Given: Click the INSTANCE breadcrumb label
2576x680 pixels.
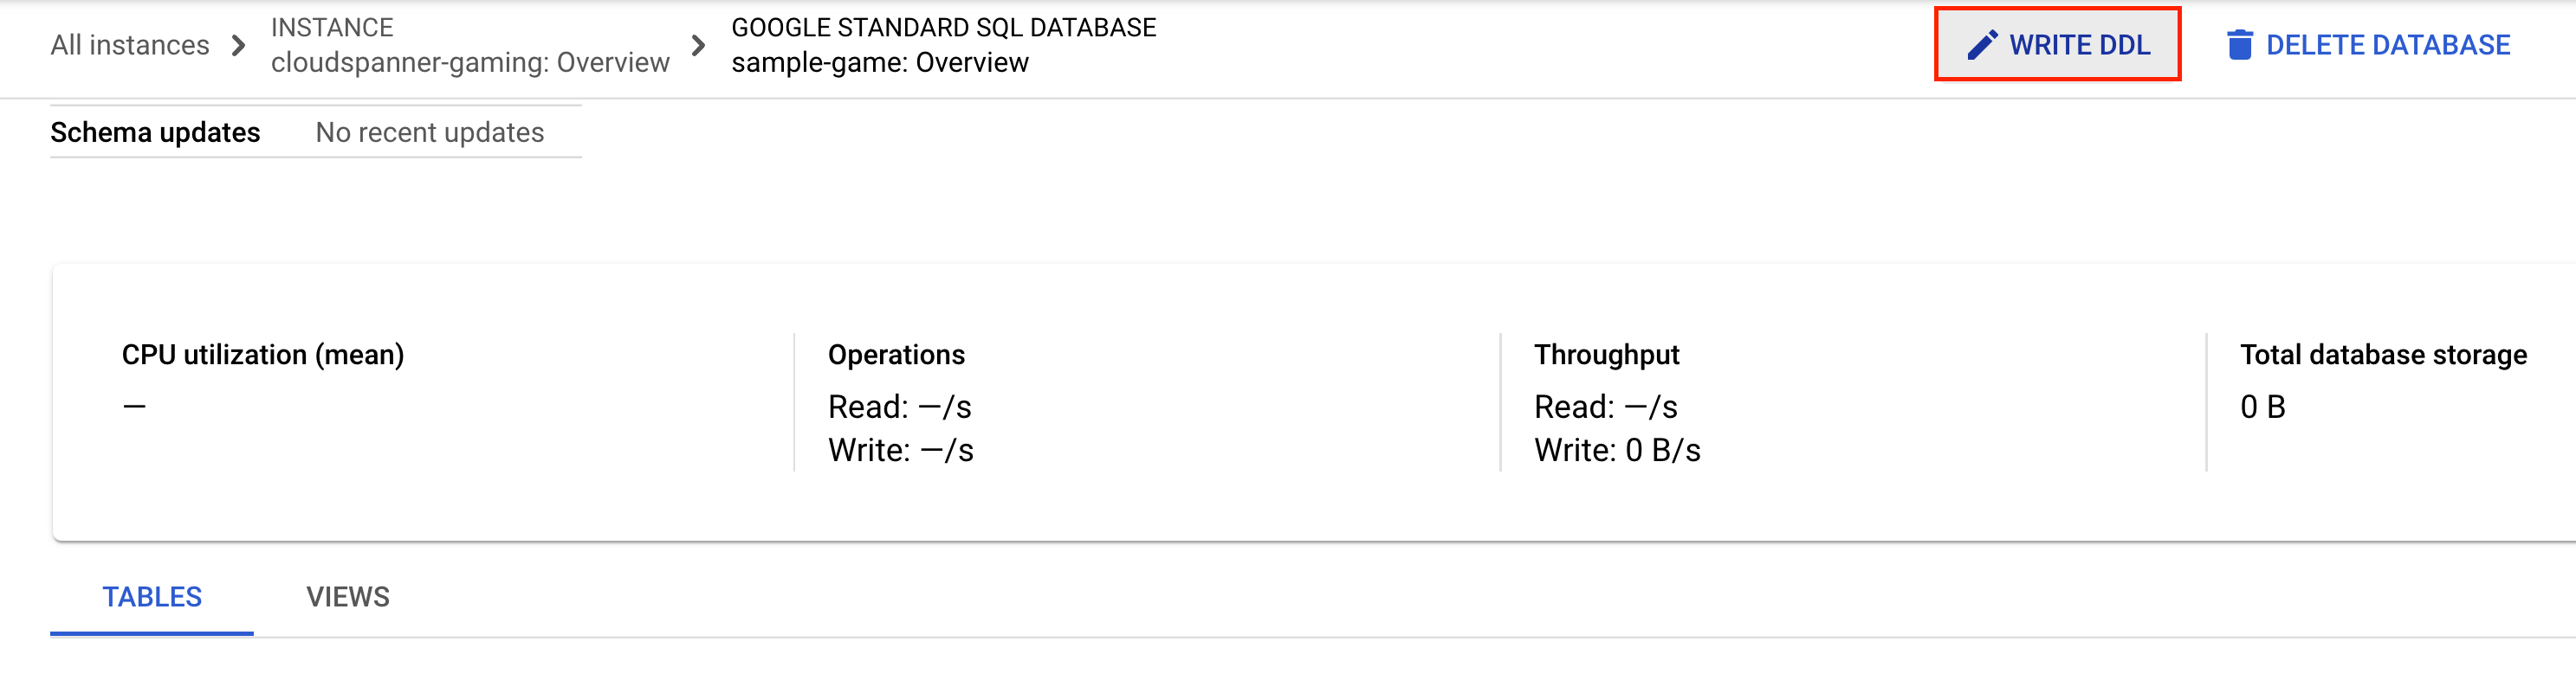Looking at the screenshot, I should (332, 27).
